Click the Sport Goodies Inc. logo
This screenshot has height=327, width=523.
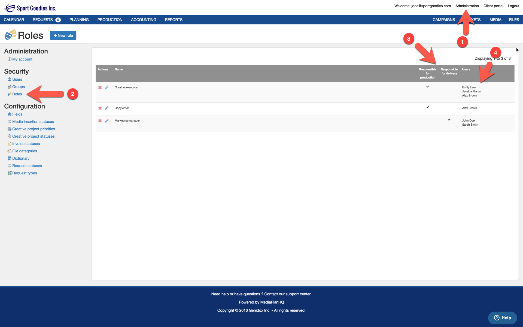[30, 8]
